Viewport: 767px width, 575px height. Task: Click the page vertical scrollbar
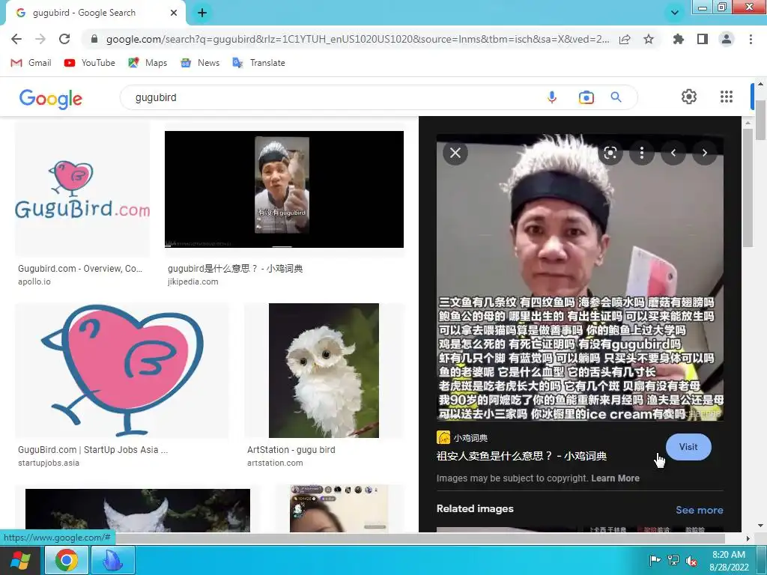tap(761, 119)
